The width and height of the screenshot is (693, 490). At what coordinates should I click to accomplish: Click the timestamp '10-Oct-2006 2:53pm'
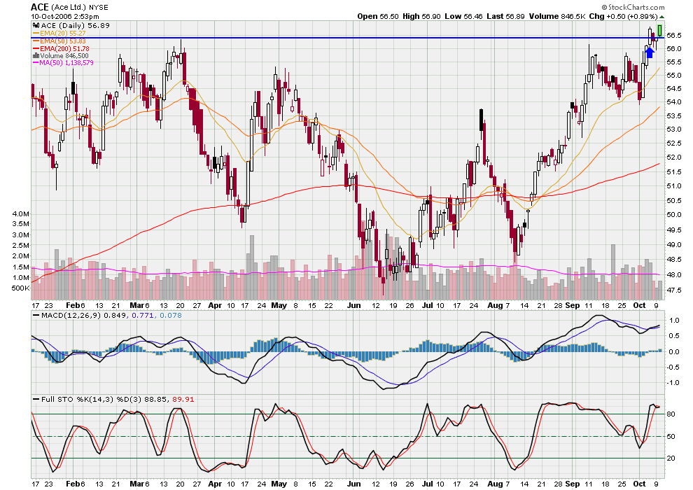point(65,17)
